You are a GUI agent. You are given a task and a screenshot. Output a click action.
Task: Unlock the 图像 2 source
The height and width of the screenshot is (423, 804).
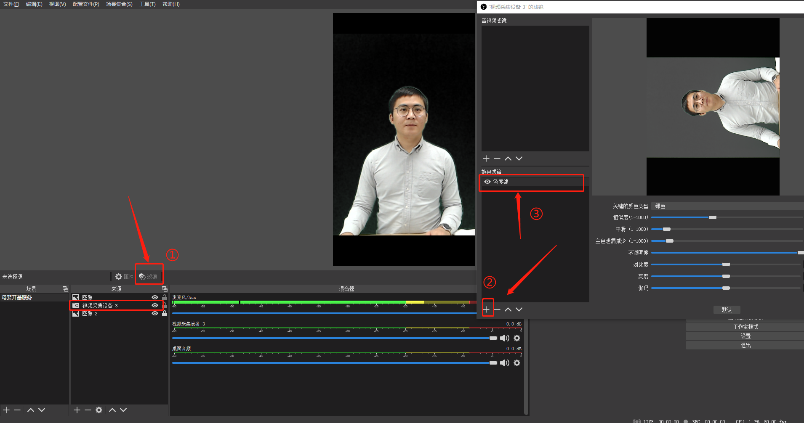(165, 313)
